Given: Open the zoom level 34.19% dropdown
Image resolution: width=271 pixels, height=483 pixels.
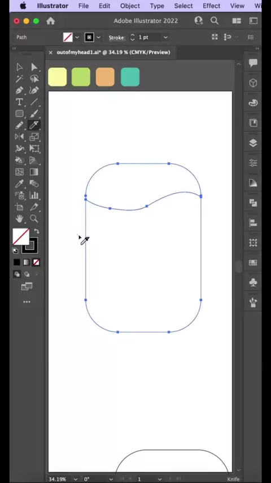Looking at the screenshot, I should pyautogui.click(x=75, y=479).
